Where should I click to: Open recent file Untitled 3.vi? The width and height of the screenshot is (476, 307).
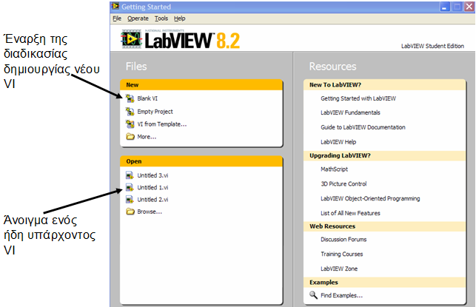coord(152,175)
